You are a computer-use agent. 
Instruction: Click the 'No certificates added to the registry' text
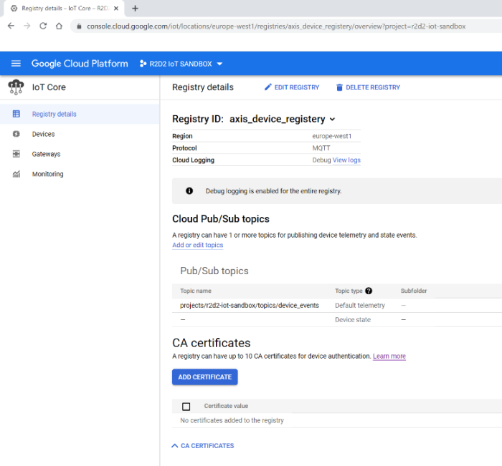pos(232,420)
